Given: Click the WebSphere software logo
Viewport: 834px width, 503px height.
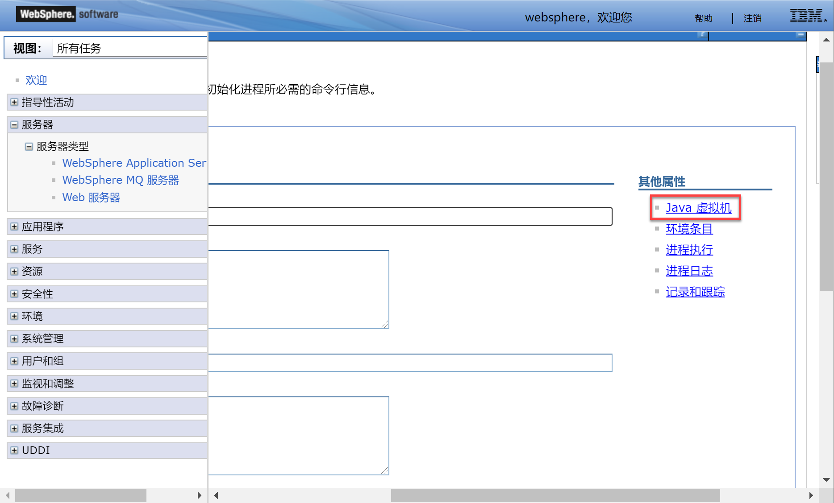Looking at the screenshot, I should 67,14.
